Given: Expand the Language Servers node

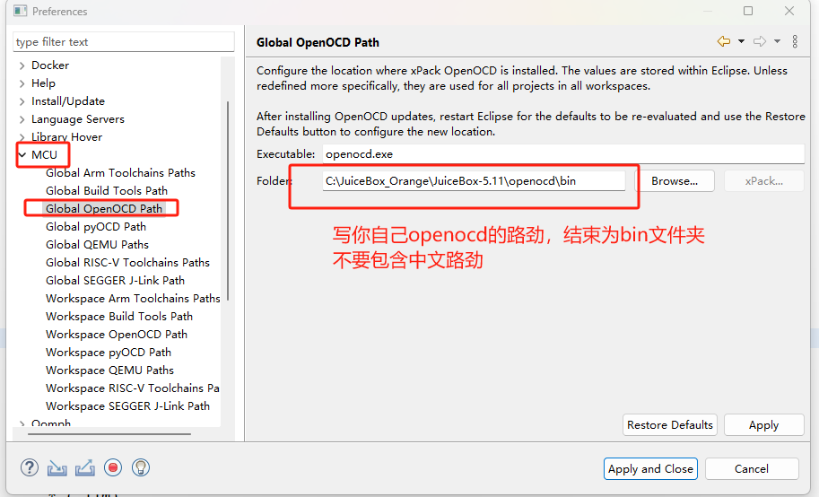Looking at the screenshot, I should click(22, 119).
